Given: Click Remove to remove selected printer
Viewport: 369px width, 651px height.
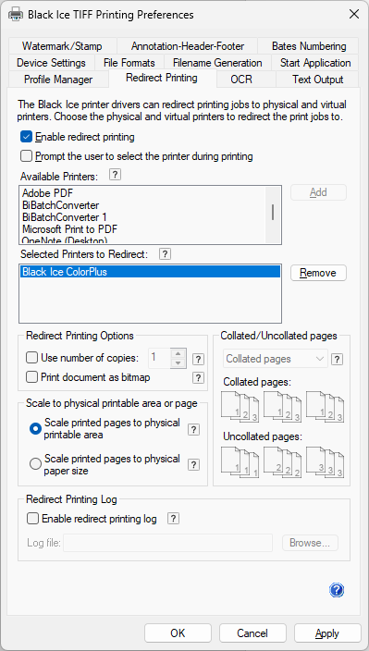Looking at the screenshot, I should pos(318,273).
